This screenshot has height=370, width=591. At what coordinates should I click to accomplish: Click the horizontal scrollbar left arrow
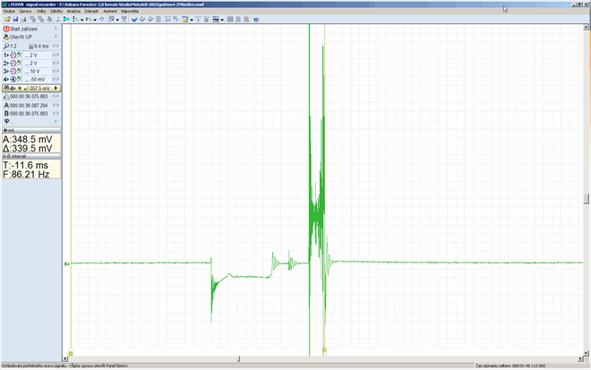click(65, 359)
